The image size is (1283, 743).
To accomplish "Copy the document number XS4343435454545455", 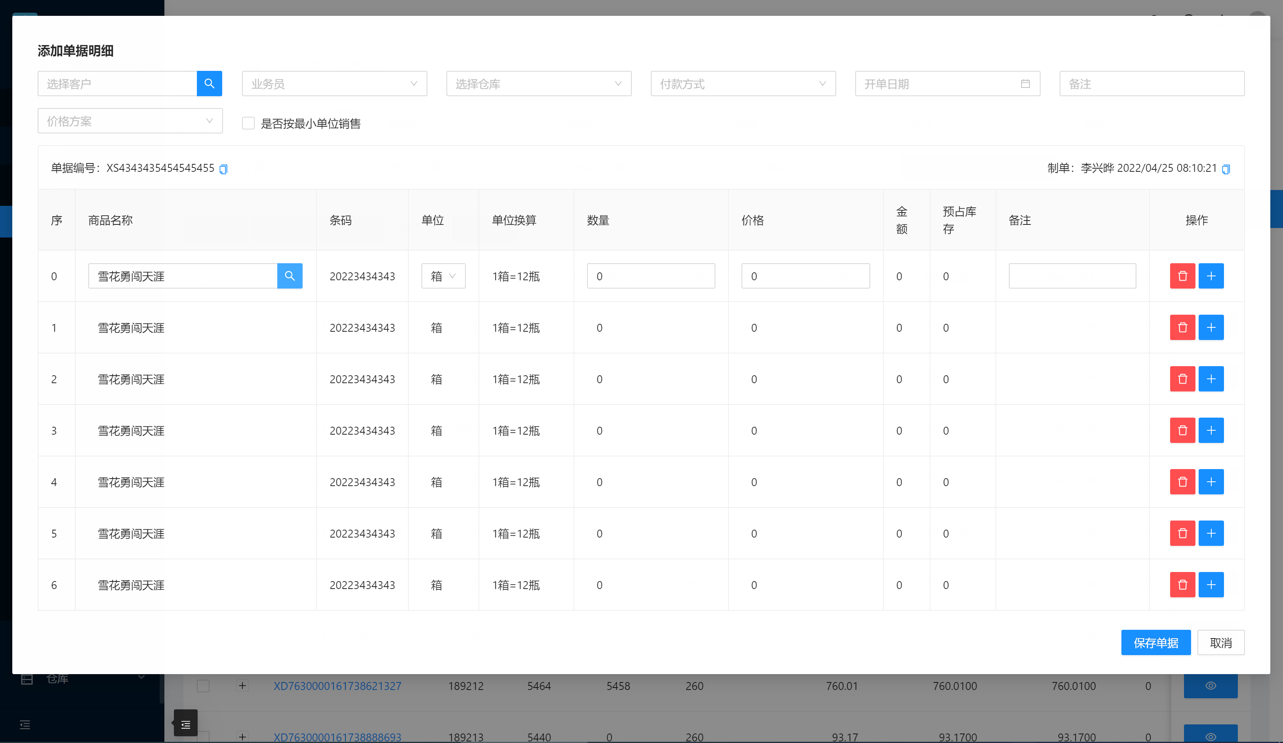I will 223,169.
